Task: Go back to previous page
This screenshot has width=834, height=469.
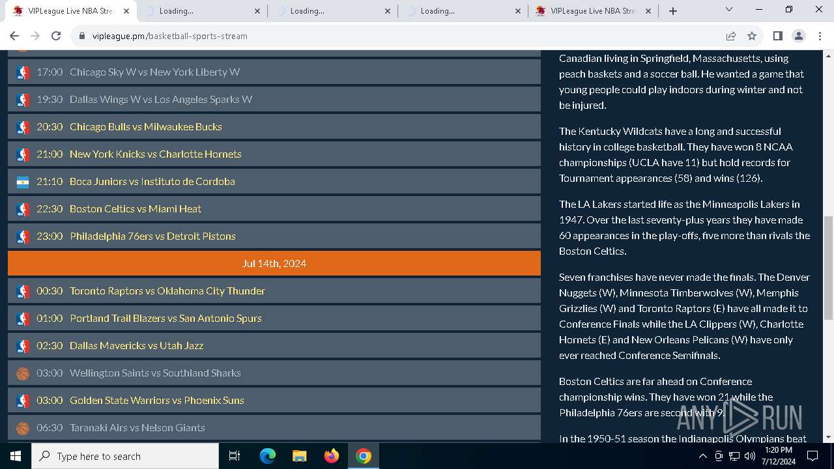Action: coord(14,36)
